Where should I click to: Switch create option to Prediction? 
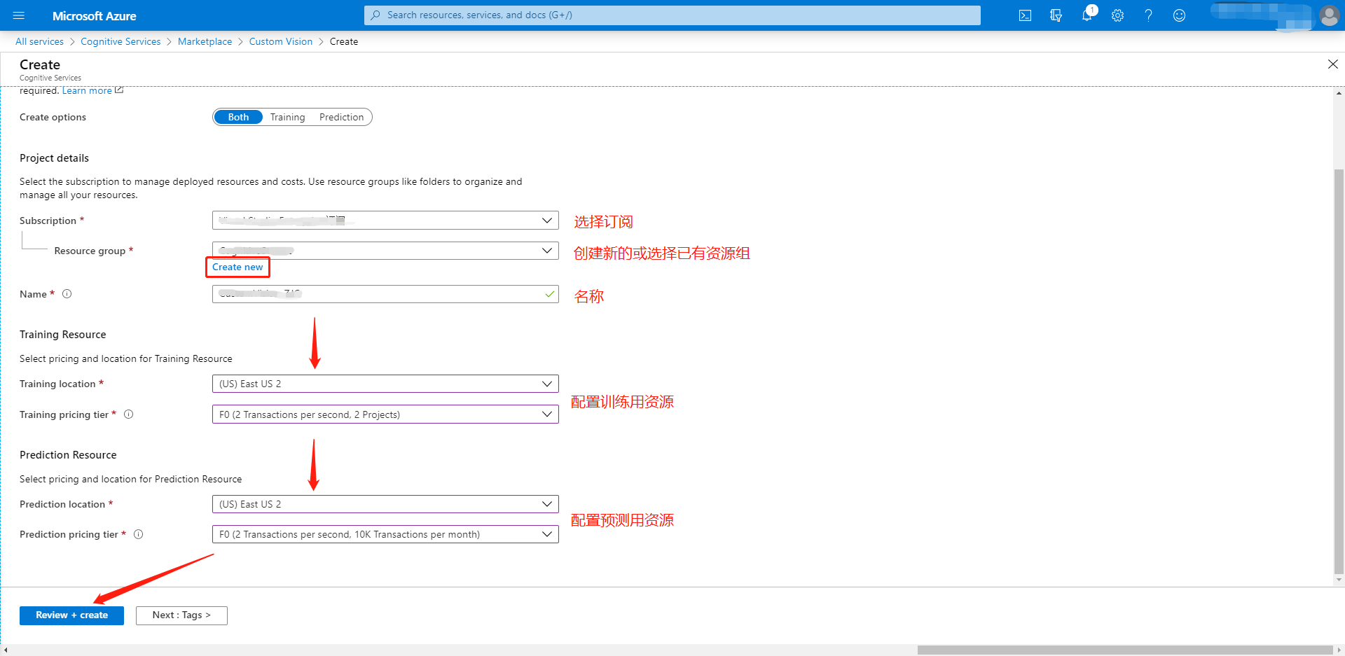[x=341, y=117]
